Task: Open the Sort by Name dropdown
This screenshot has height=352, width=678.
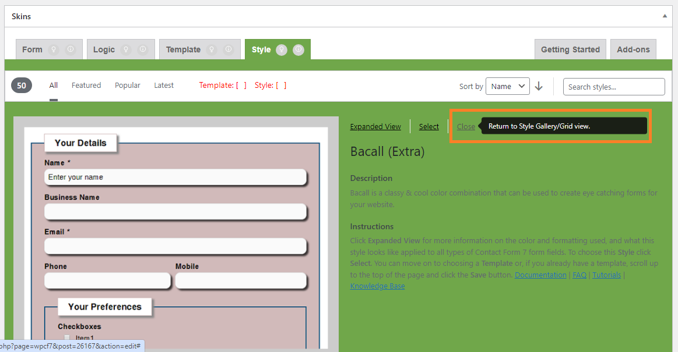Action: coord(507,86)
